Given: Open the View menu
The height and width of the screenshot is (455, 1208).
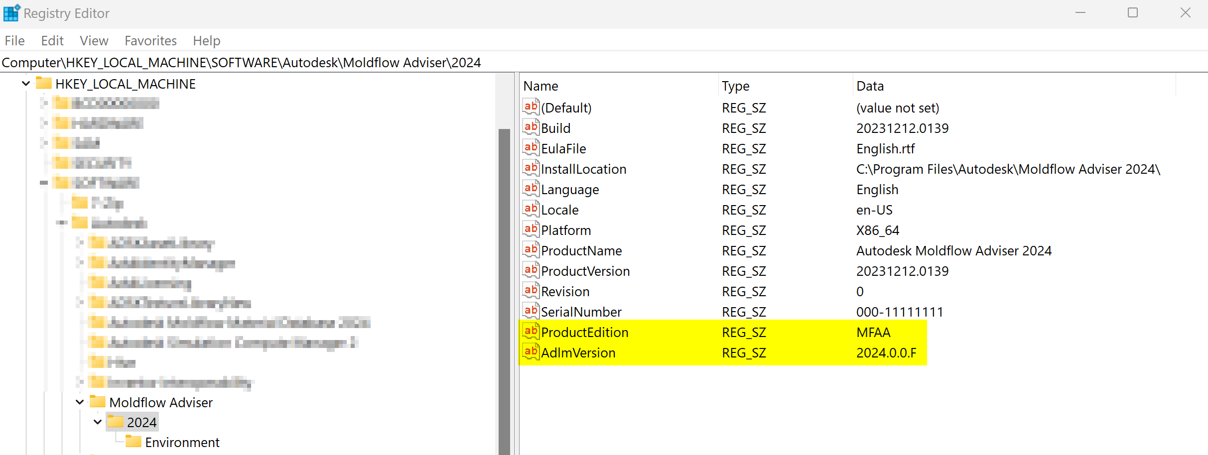Looking at the screenshot, I should pyautogui.click(x=94, y=41).
